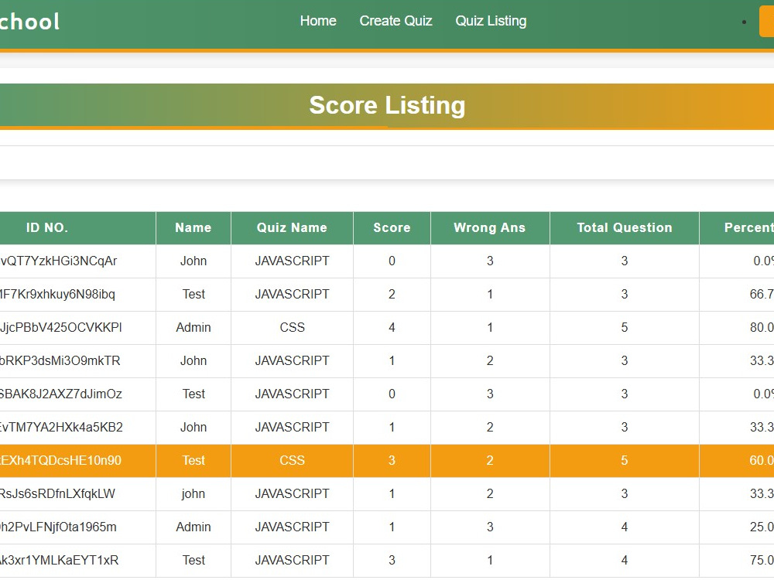774x580 pixels.
Task: Click JAVASCRIPT in vQT7YzkHGi3NCqAr row
Action: (293, 261)
